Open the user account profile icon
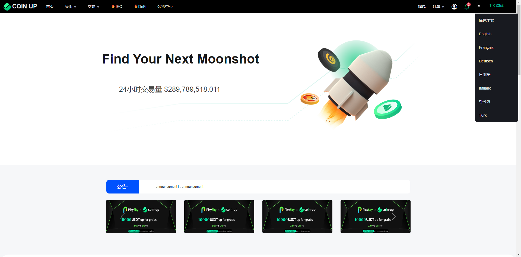 (x=454, y=7)
